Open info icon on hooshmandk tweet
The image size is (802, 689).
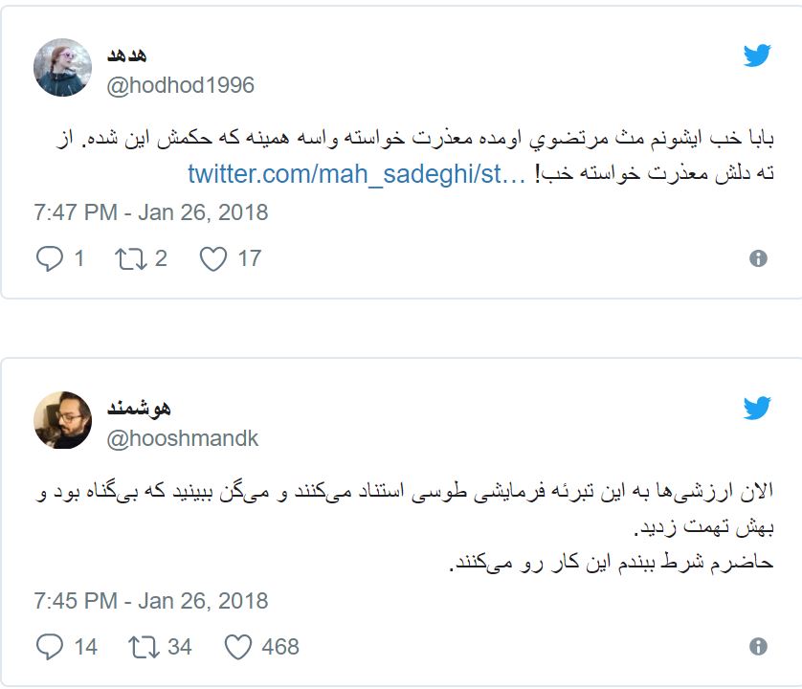(758, 647)
